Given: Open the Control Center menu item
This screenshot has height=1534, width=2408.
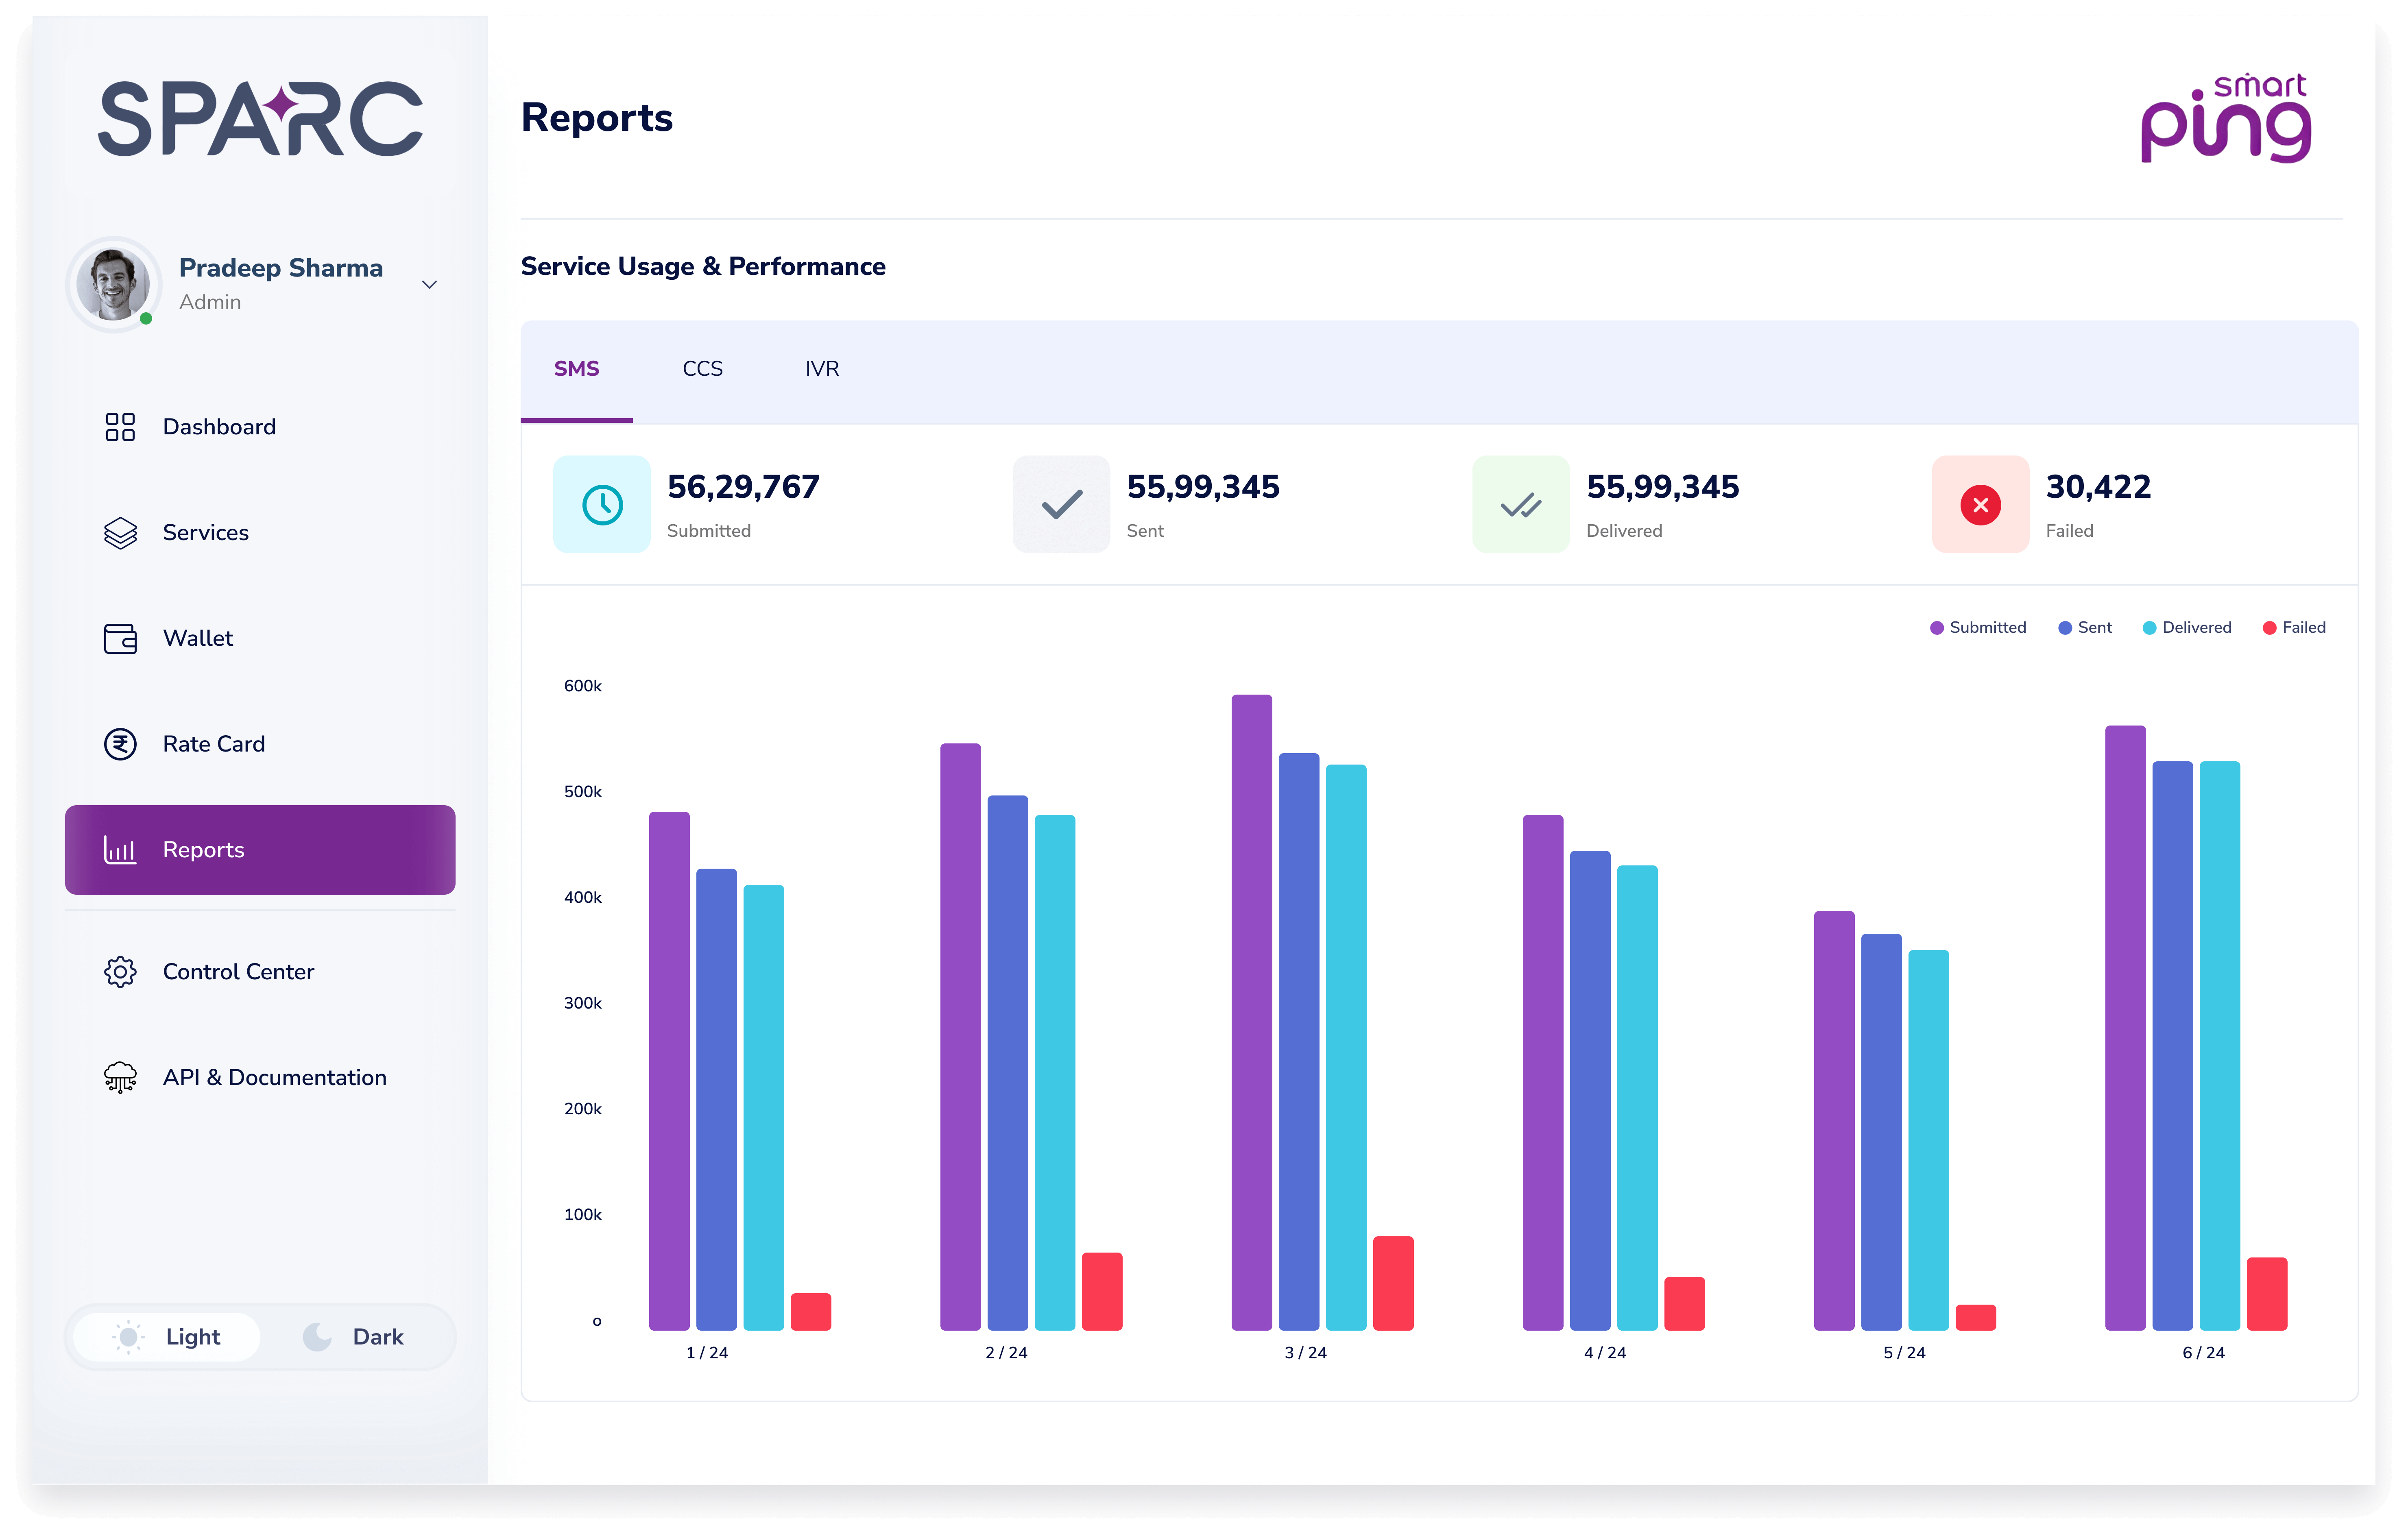Looking at the screenshot, I should [x=260, y=972].
